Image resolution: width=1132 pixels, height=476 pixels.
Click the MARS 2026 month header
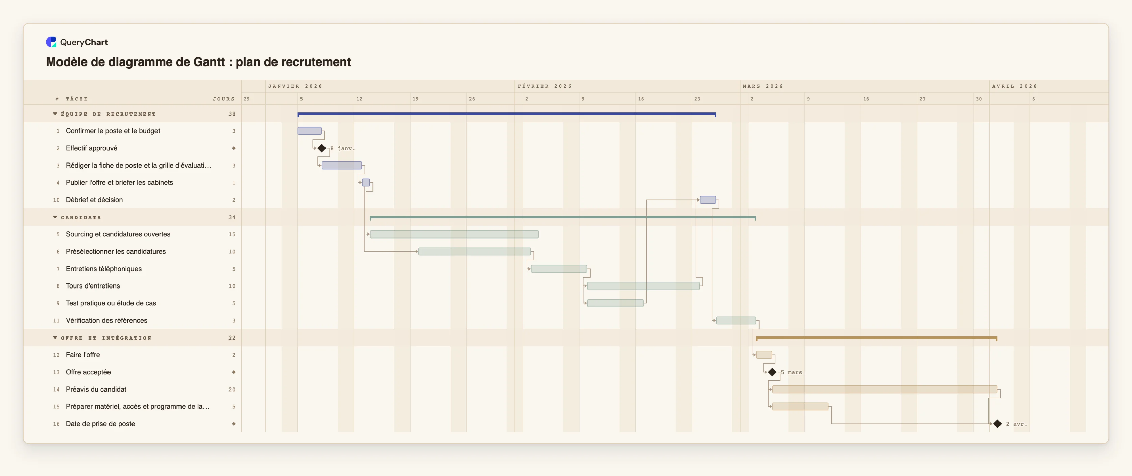pyautogui.click(x=763, y=86)
